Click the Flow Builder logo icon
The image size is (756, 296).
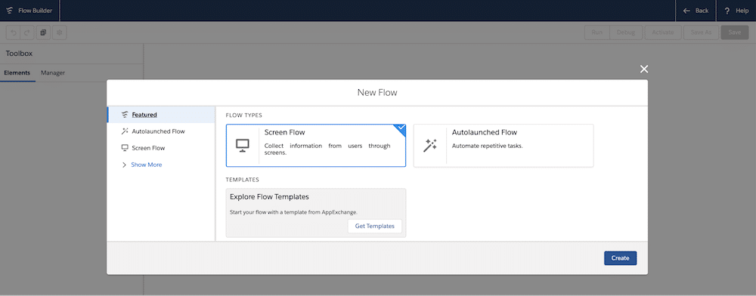pos(10,11)
